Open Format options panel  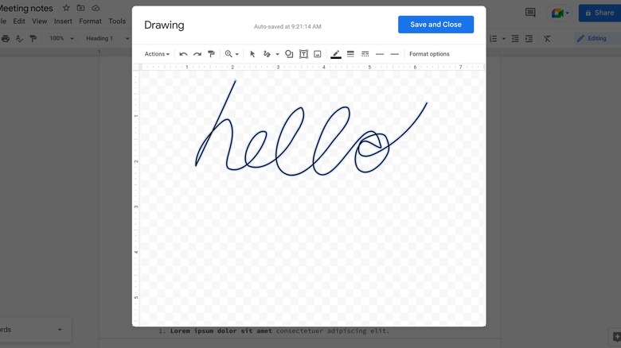click(x=429, y=54)
